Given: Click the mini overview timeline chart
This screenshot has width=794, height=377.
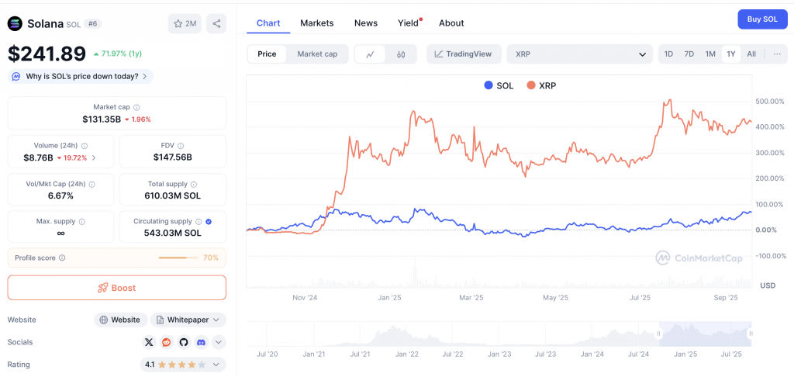Looking at the screenshot, I should pyautogui.click(x=499, y=334).
